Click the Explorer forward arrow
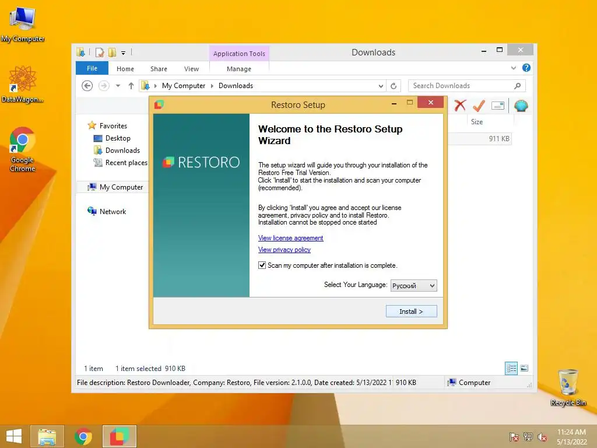The width and height of the screenshot is (597, 448). (104, 86)
